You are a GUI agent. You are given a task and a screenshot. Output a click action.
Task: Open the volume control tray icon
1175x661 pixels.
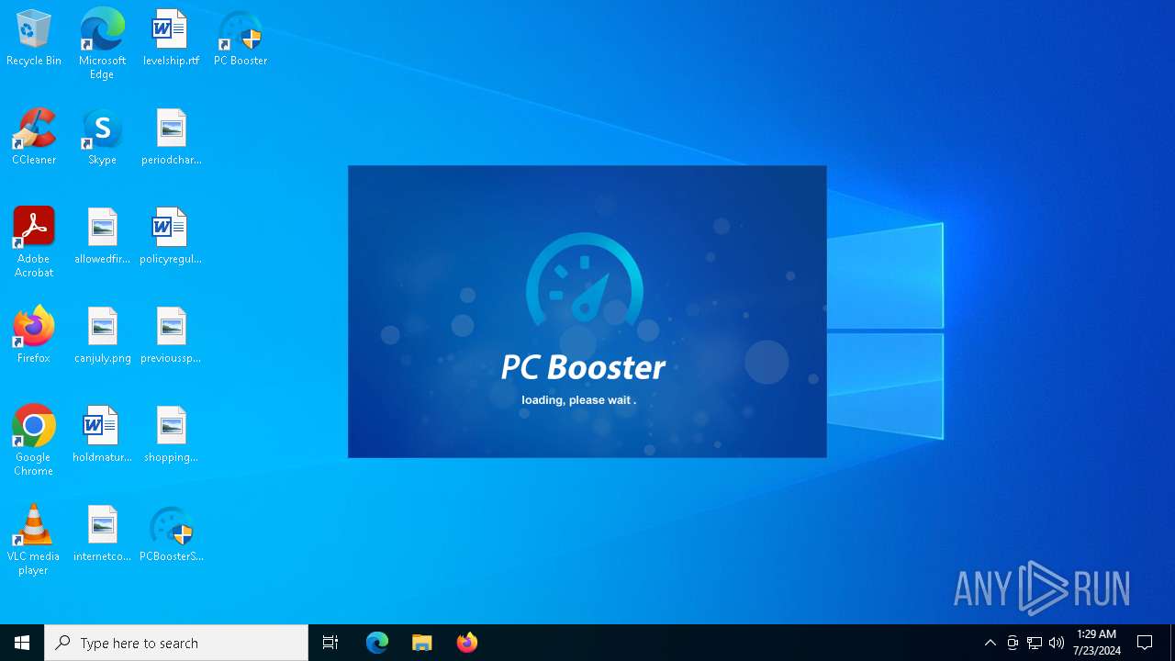[x=1057, y=643]
